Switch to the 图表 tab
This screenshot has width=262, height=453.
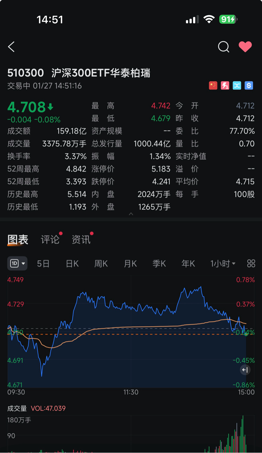[18, 239]
